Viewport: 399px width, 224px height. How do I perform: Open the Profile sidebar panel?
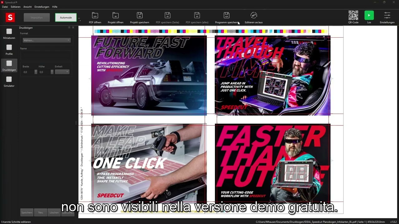tap(9, 49)
